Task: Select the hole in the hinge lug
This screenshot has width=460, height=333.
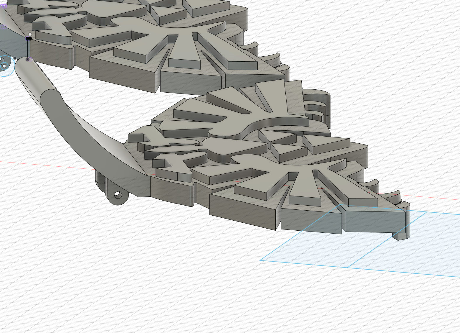Action: point(118,195)
